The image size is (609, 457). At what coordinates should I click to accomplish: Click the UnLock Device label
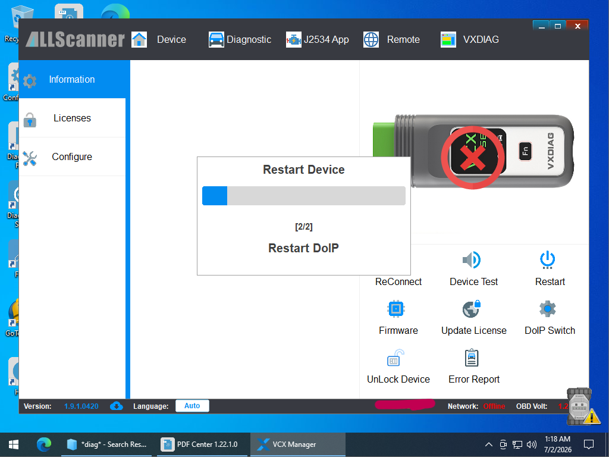point(398,379)
